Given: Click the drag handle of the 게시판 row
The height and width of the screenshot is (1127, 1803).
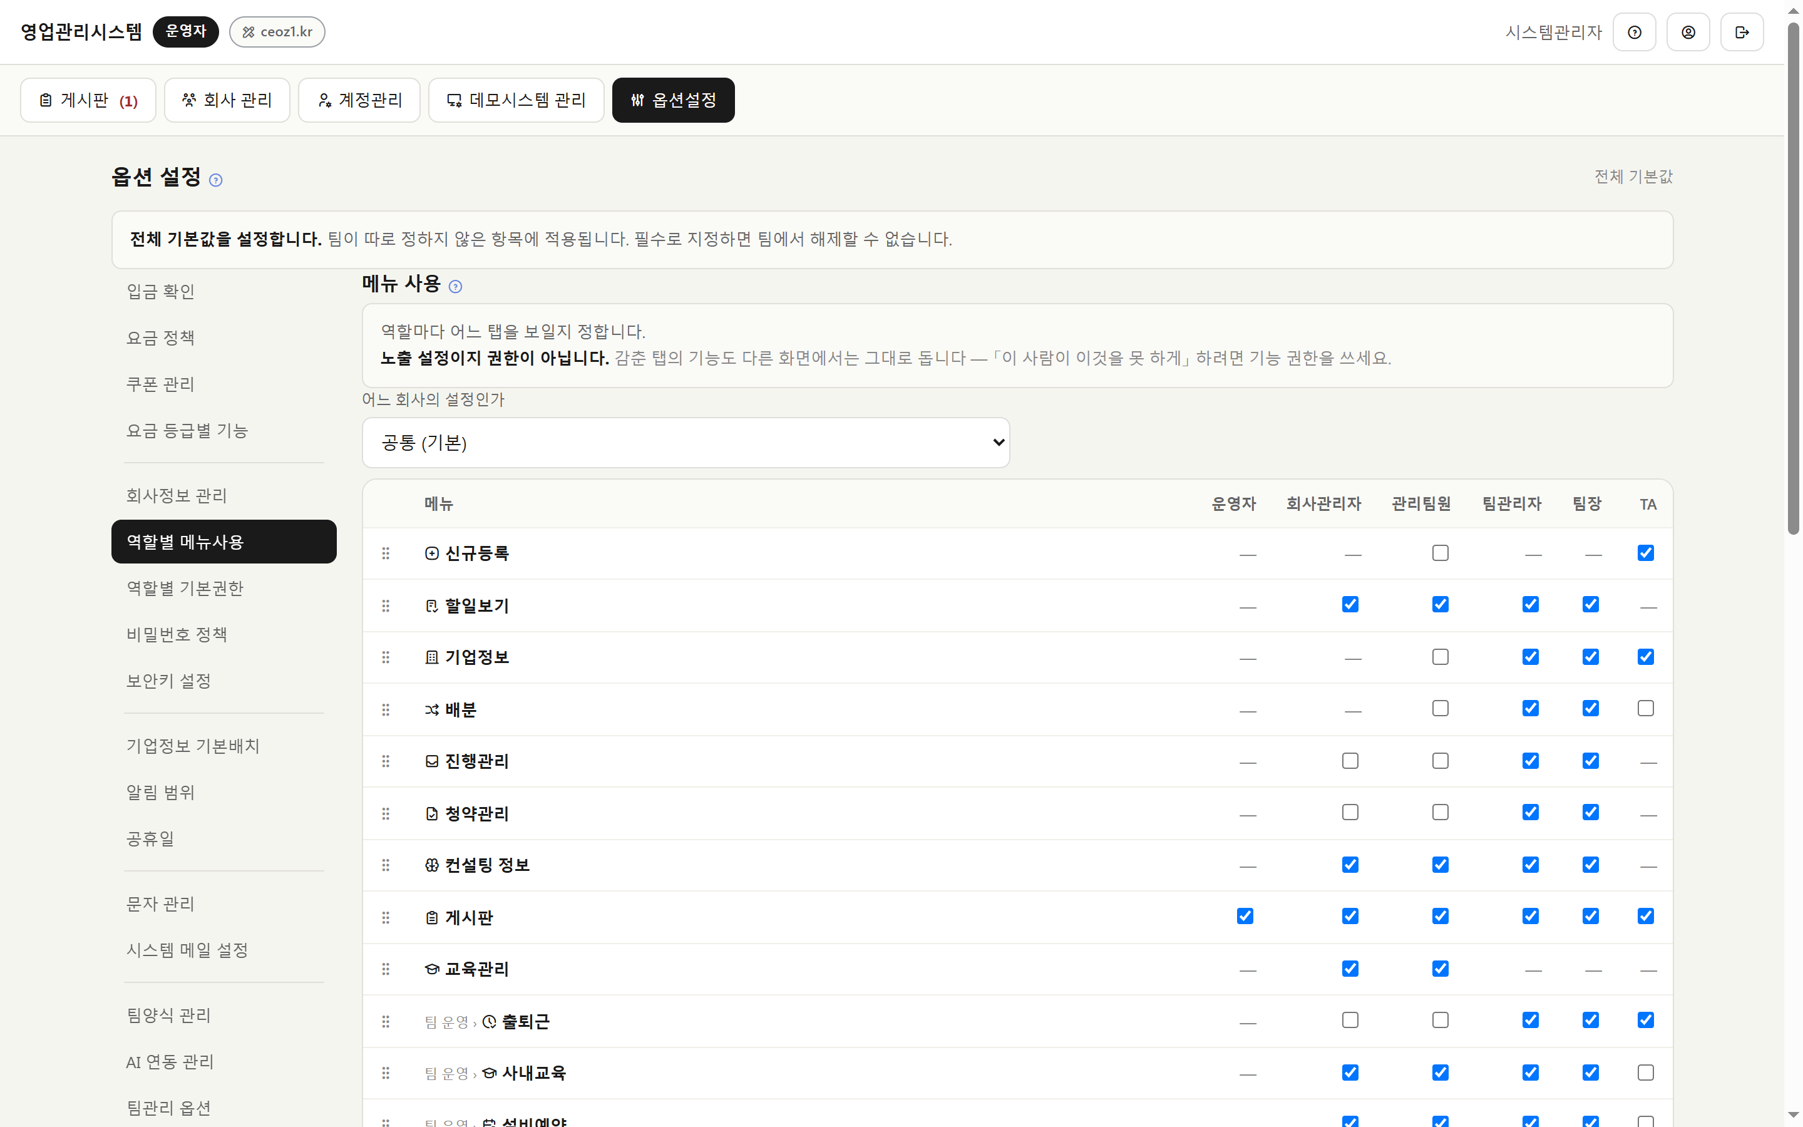Looking at the screenshot, I should (385, 917).
